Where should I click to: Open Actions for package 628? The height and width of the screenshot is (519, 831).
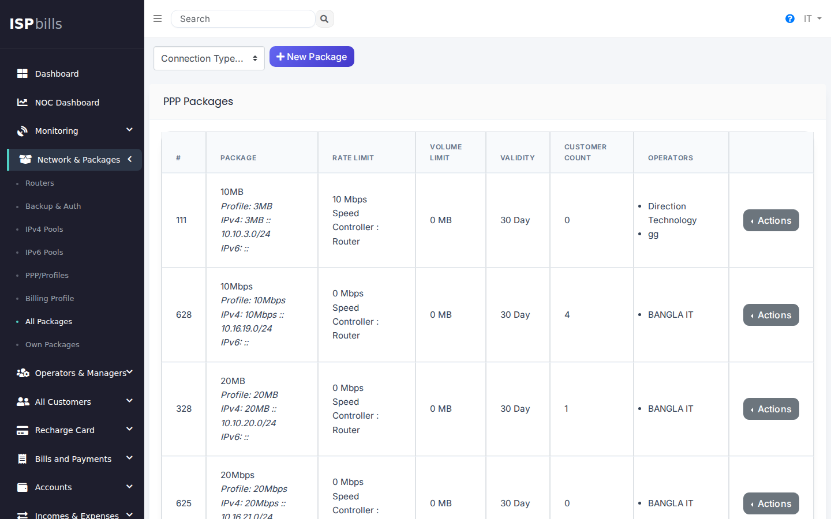pyautogui.click(x=770, y=315)
